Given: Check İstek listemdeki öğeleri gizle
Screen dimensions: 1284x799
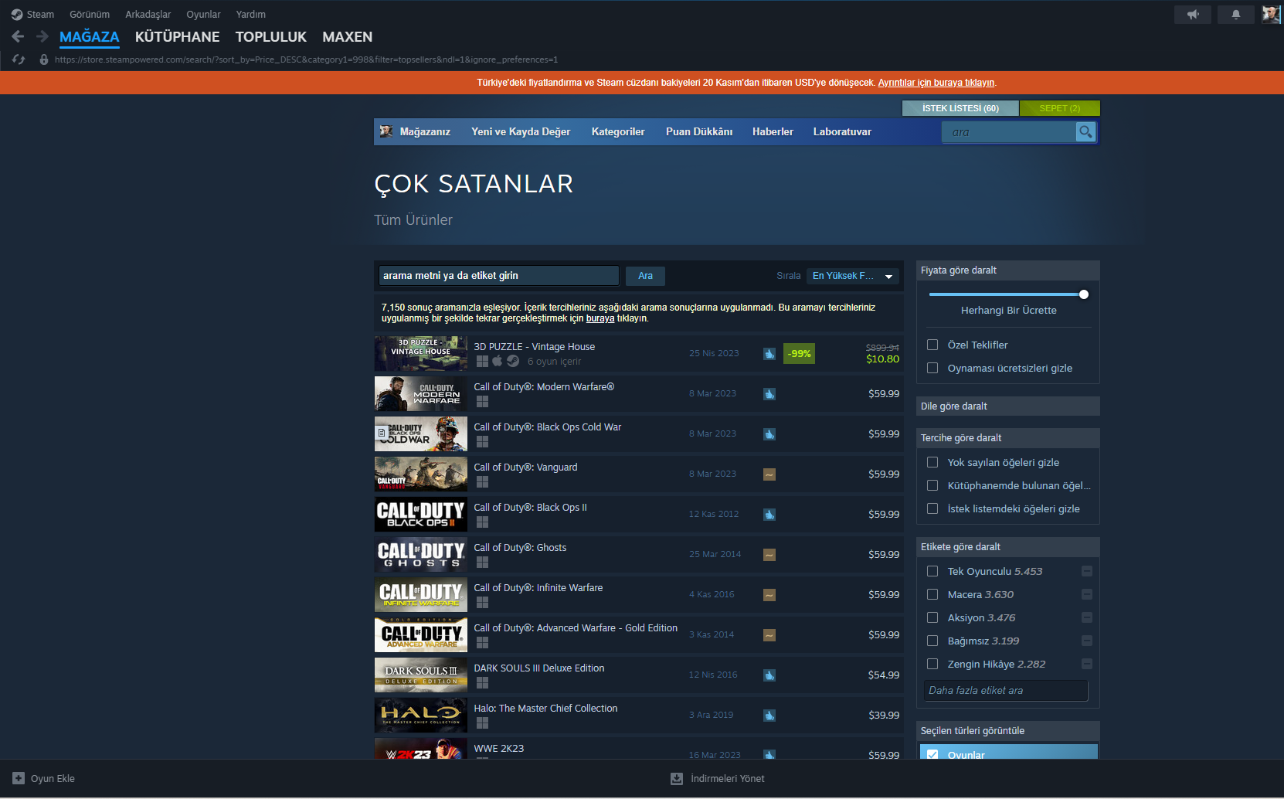Looking at the screenshot, I should tap(932, 508).
